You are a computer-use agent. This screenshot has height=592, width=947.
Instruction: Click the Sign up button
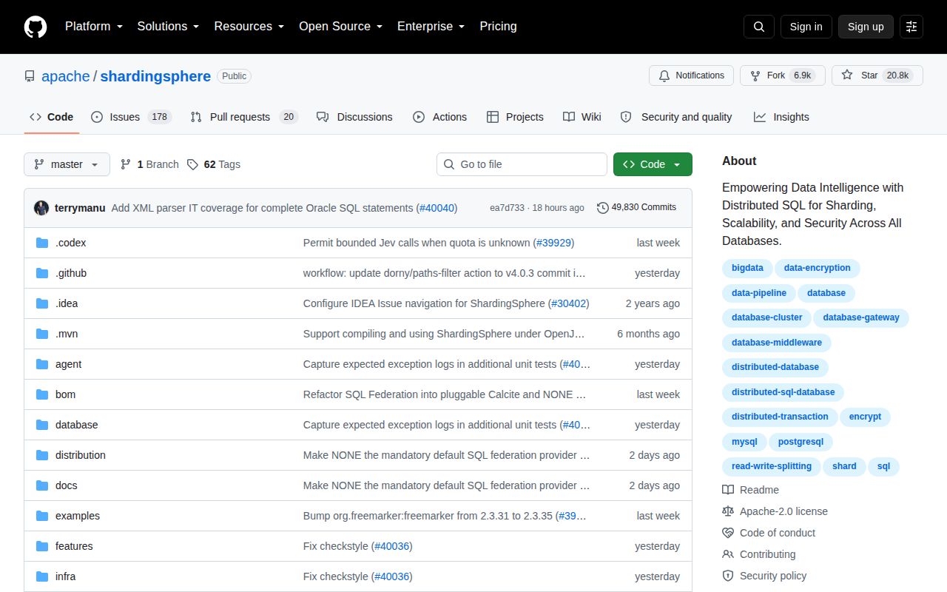tap(866, 27)
